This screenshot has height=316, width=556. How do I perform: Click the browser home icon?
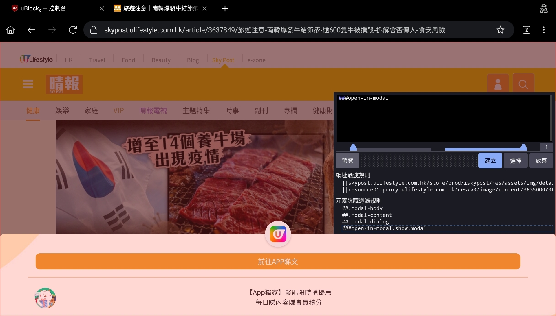pyautogui.click(x=10, y=30)
